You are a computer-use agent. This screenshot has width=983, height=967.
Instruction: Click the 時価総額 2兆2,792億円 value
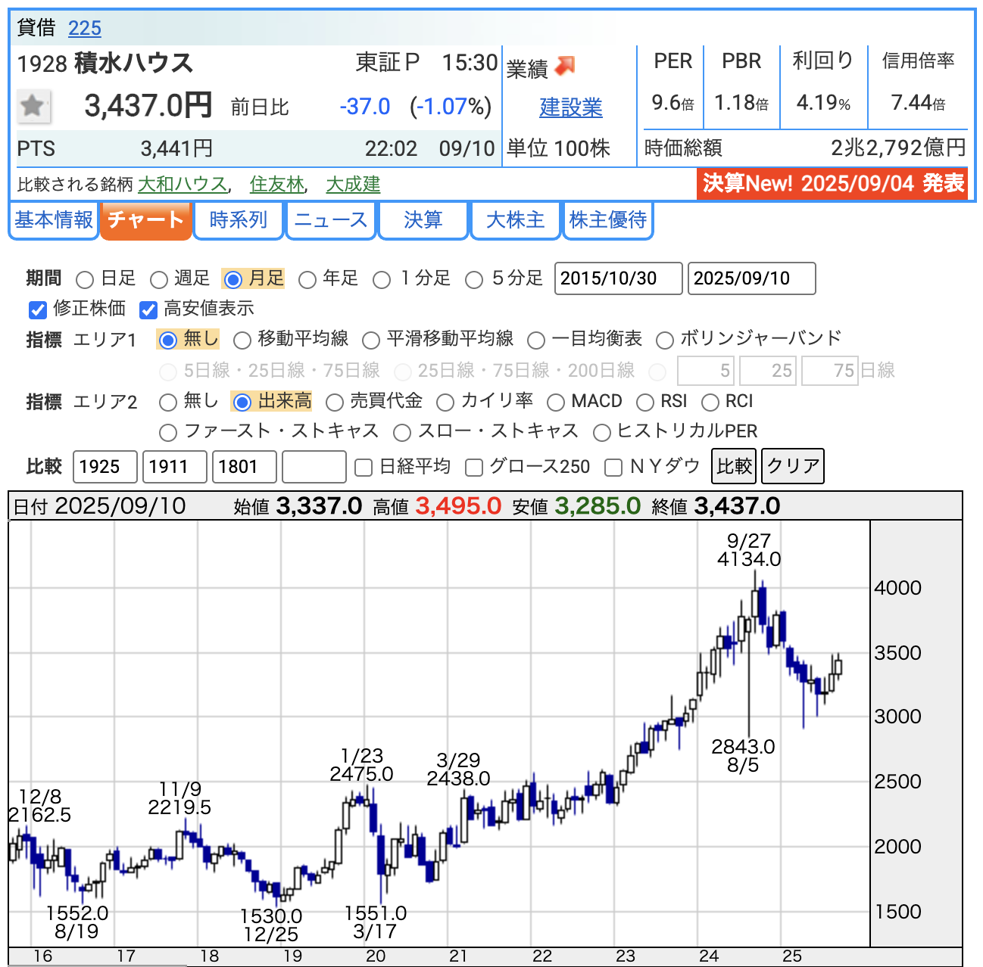pyautogui.click(x=898, y=148)
